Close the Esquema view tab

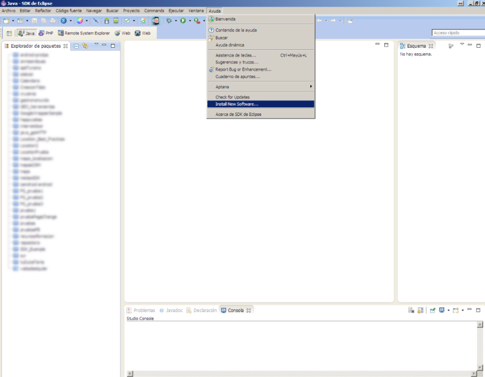[431, 46]
